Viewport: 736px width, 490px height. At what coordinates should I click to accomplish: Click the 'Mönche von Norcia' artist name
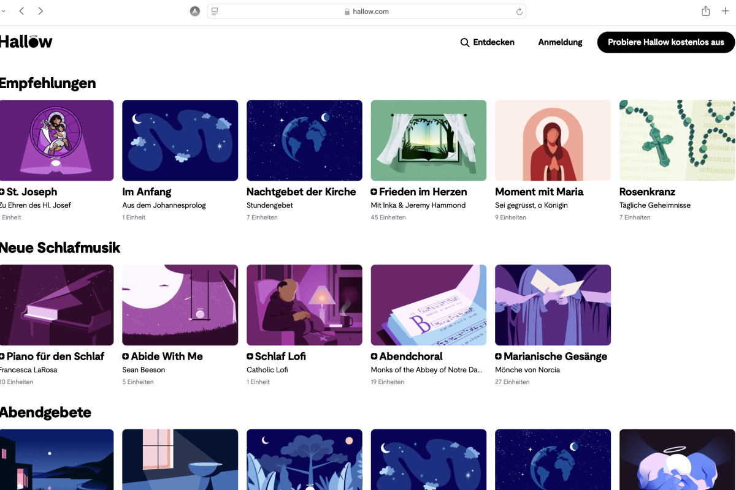point(527,370)
